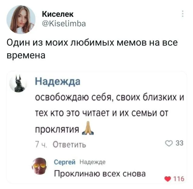The image size is (193, 189).
Task: Open Сергей's profile name link
Action: [65, 162]
